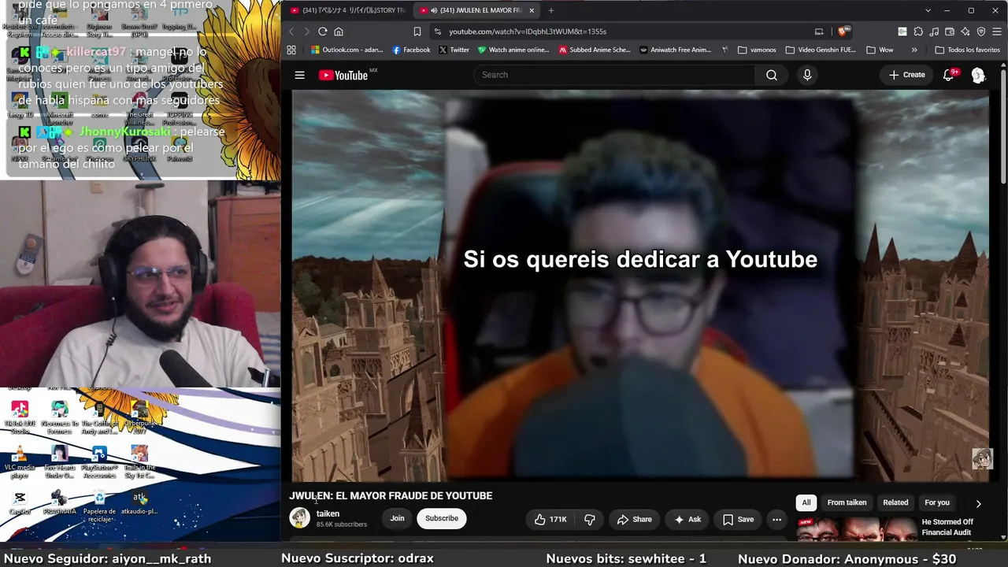This screenshot has height=567, width=1008.
Task: Open the YouTube hamburger guide menu
Action: click(299, 75)
